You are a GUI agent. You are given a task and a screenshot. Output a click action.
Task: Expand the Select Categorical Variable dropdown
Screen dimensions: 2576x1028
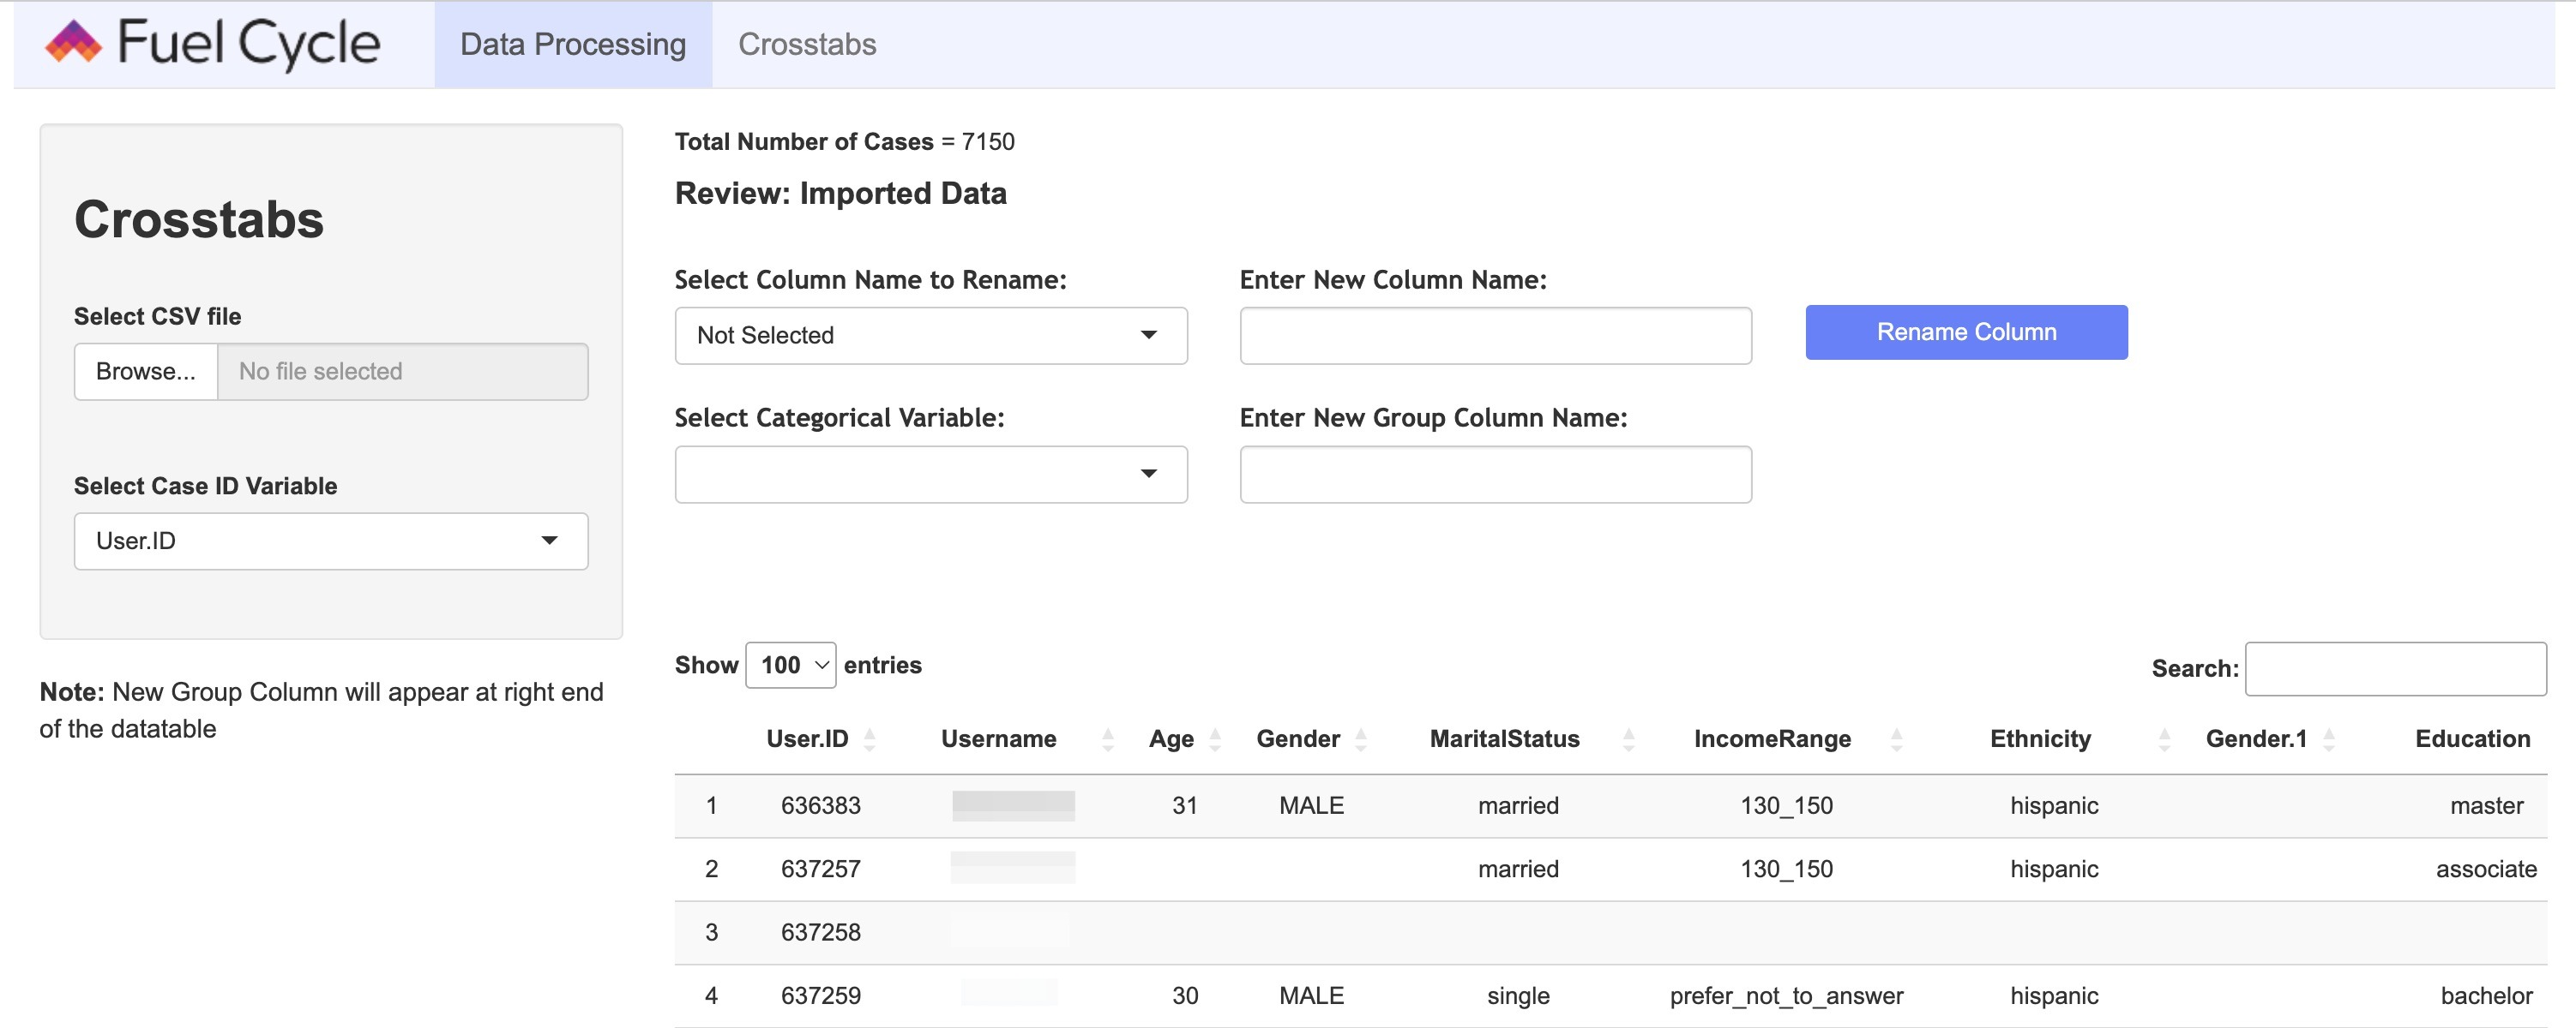pyautogui.click(x=930, y=475)
